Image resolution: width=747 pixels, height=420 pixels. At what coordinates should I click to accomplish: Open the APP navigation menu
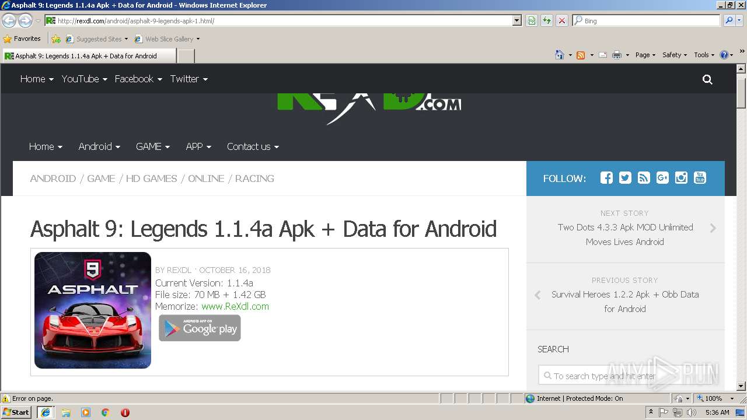pos(198,146)
